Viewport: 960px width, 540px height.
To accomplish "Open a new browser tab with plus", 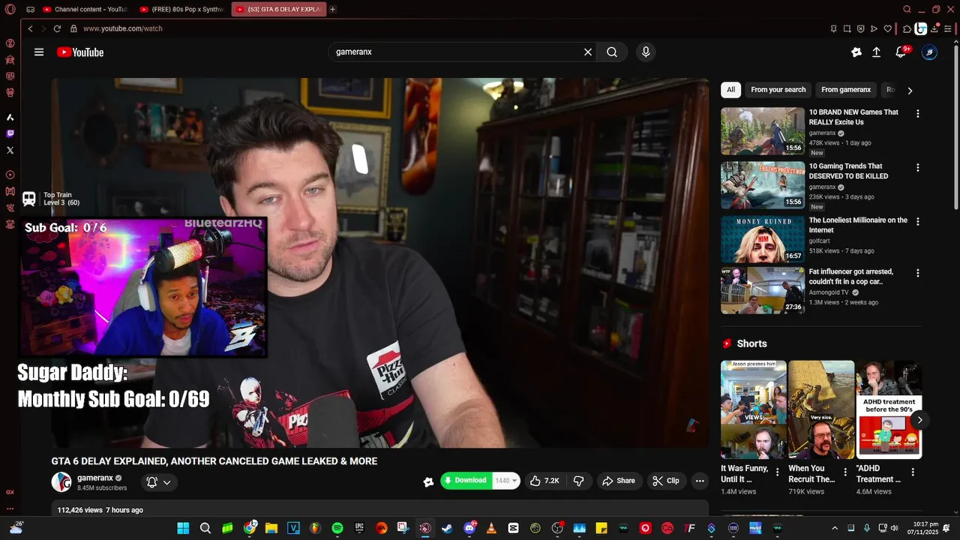I will tap(333, 9).
